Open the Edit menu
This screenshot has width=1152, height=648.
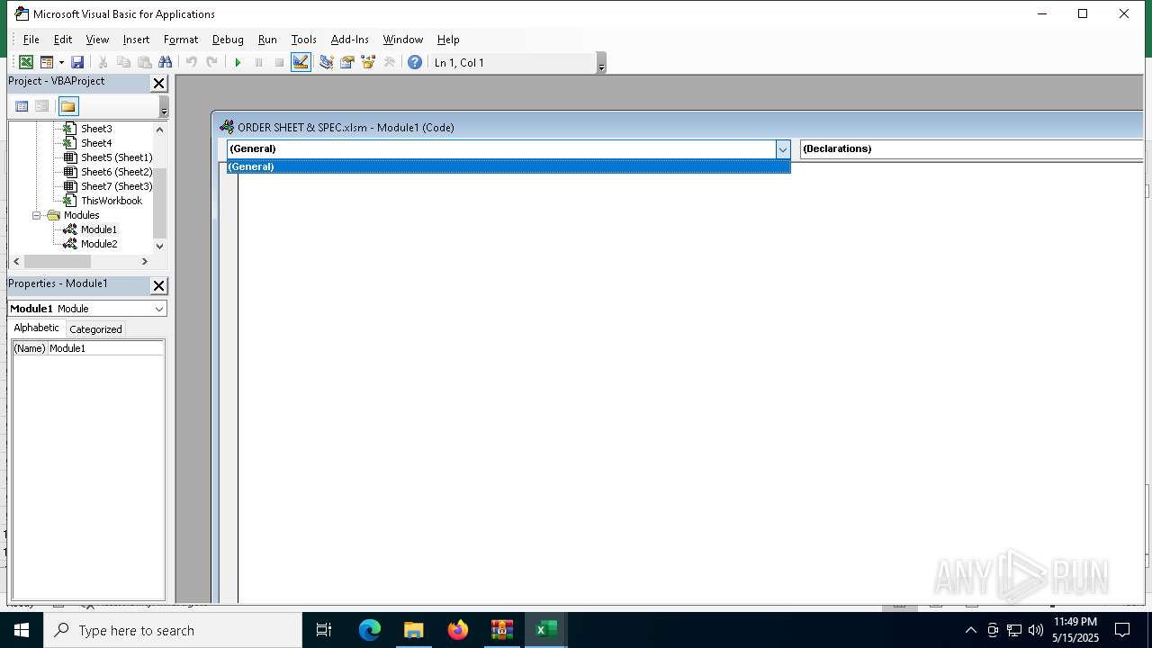tap(63, 40)
